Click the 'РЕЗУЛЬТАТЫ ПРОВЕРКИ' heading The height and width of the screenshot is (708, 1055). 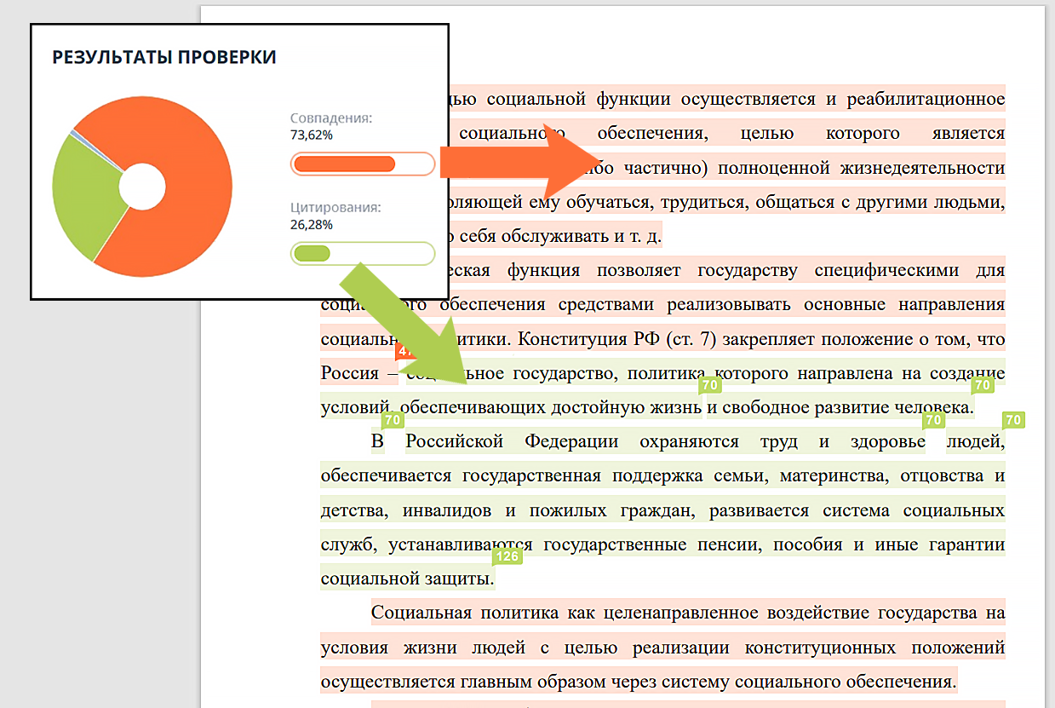pyautogui.click(x=164, y=57)
